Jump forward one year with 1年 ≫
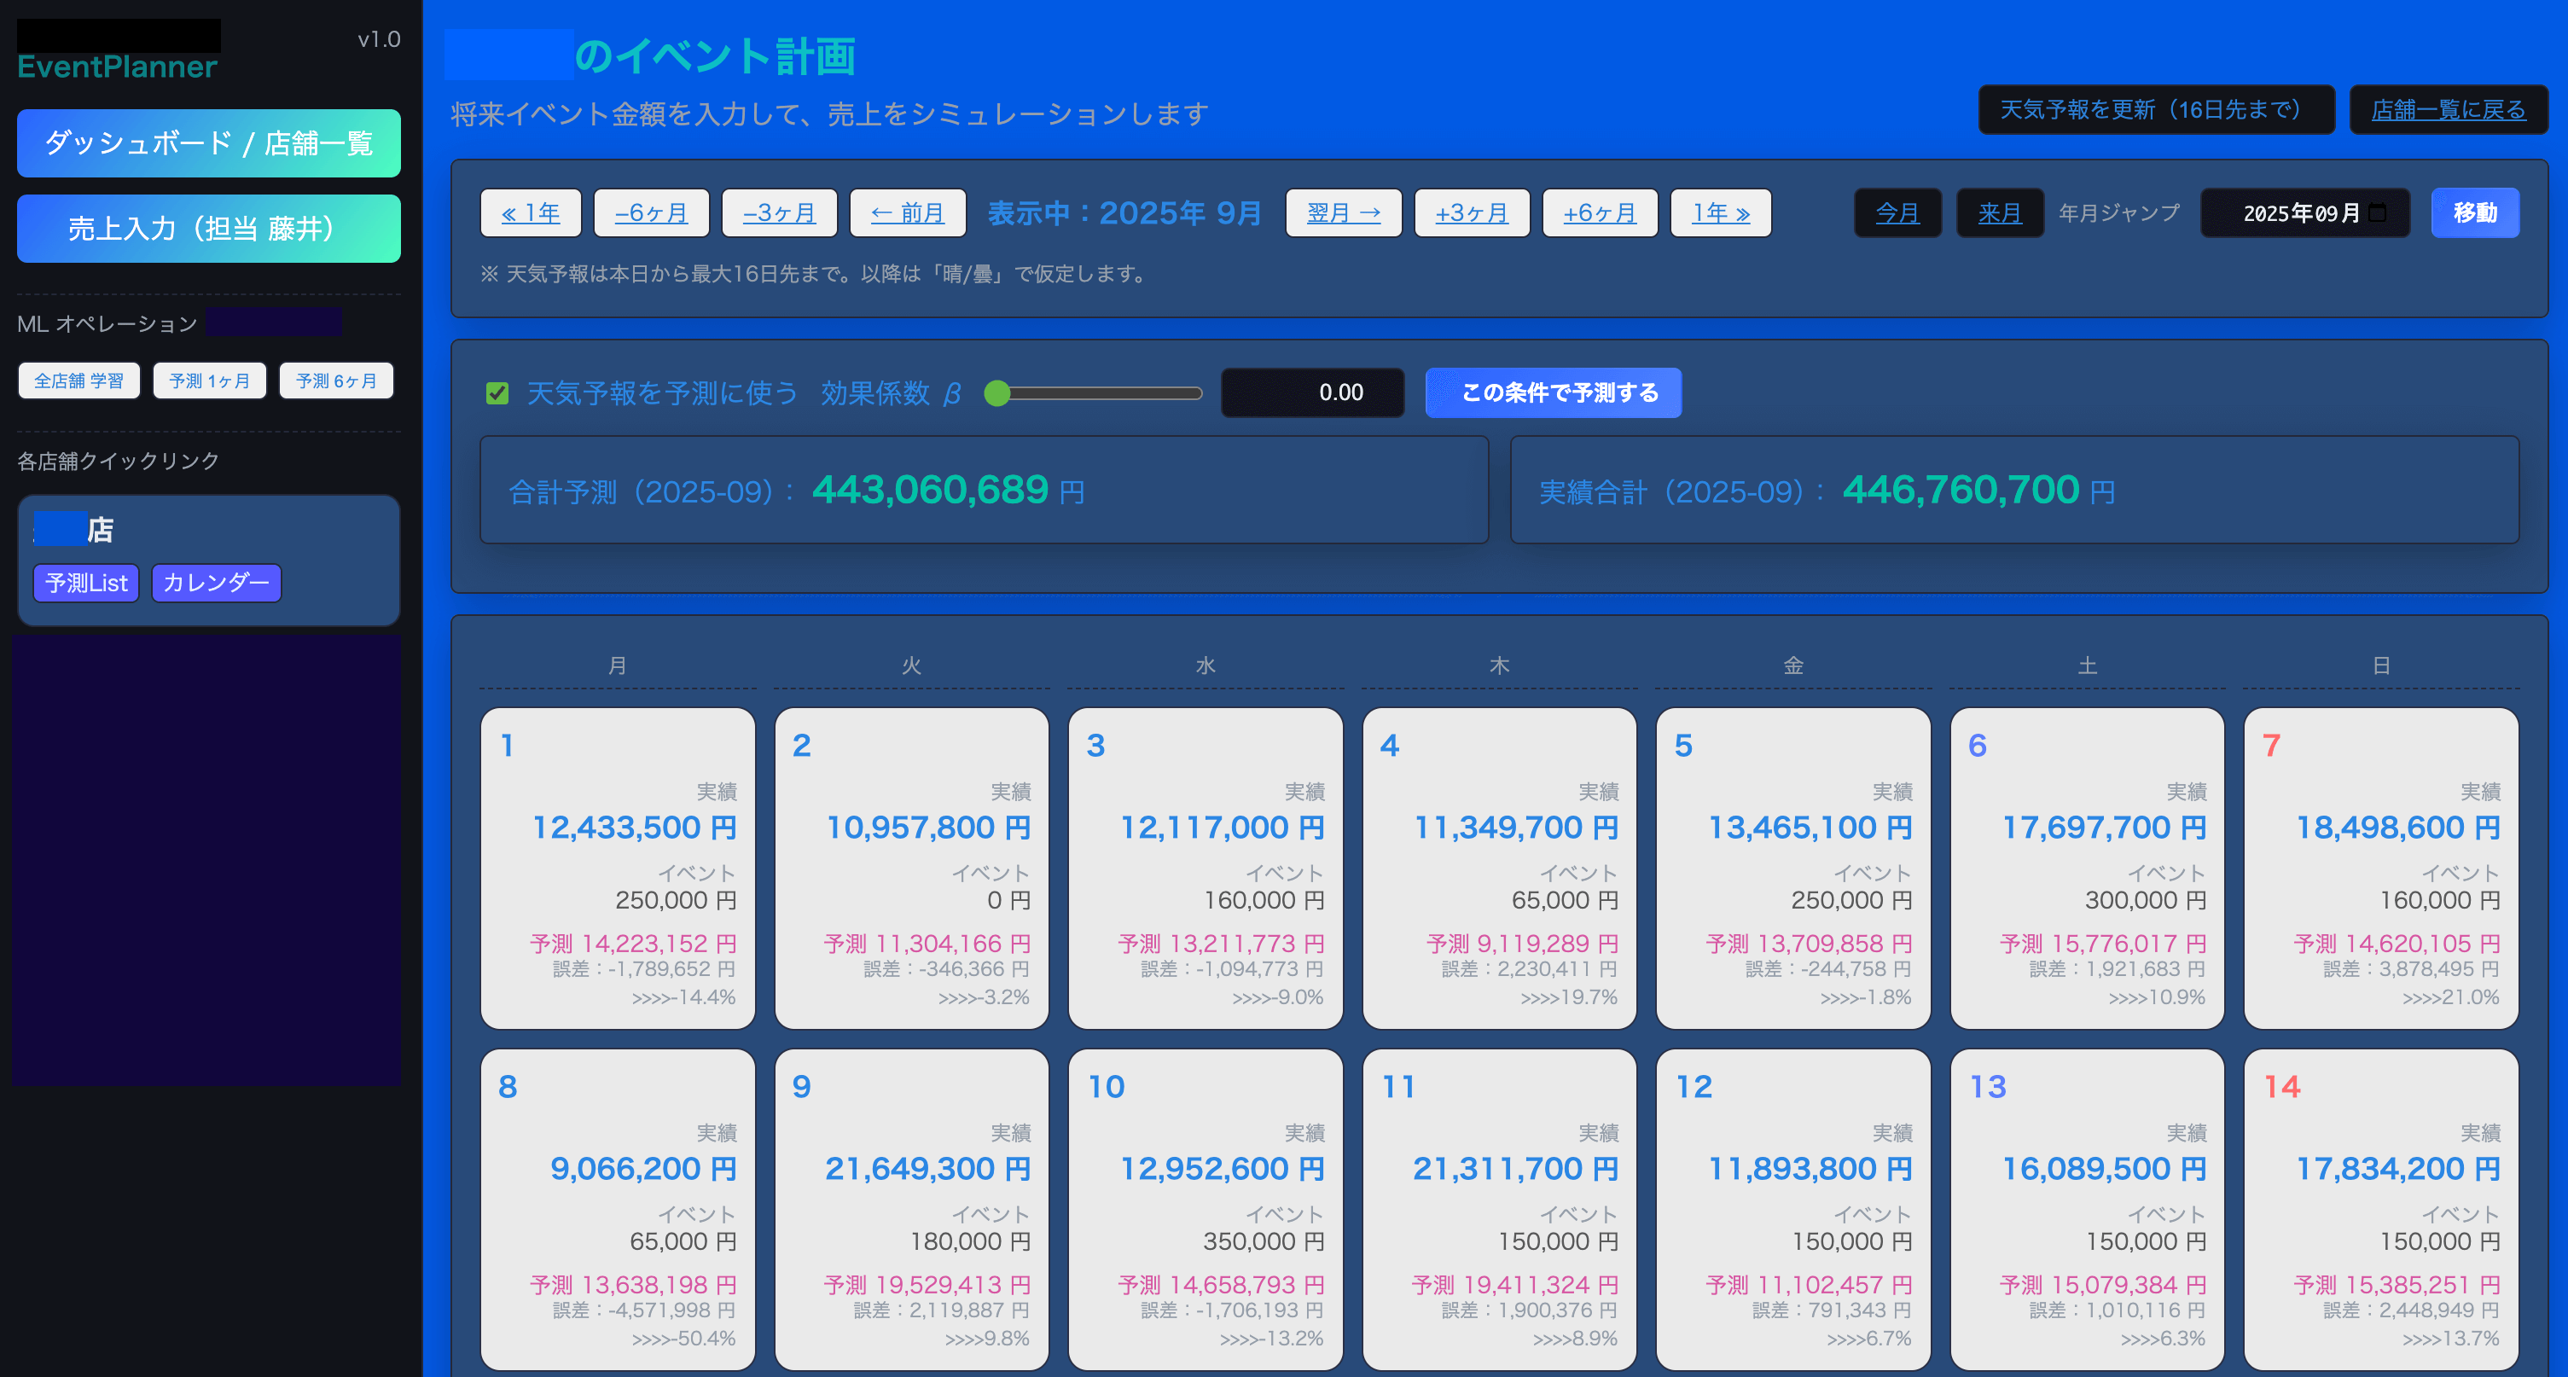Screen dimensions: 2568x1377 (1720, 212)
